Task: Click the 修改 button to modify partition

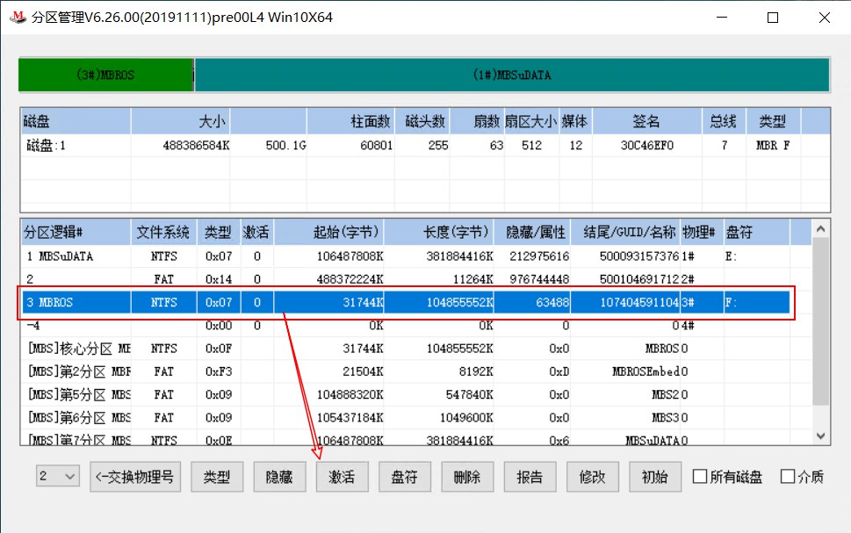Action: (x=592, y=477)
